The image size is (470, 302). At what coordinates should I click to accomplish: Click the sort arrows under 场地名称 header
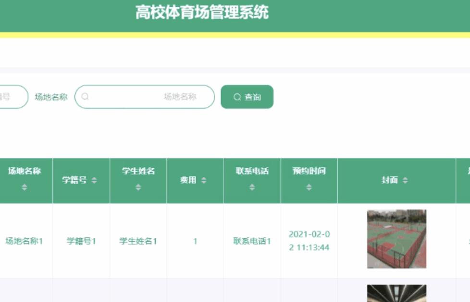(25, 187)
